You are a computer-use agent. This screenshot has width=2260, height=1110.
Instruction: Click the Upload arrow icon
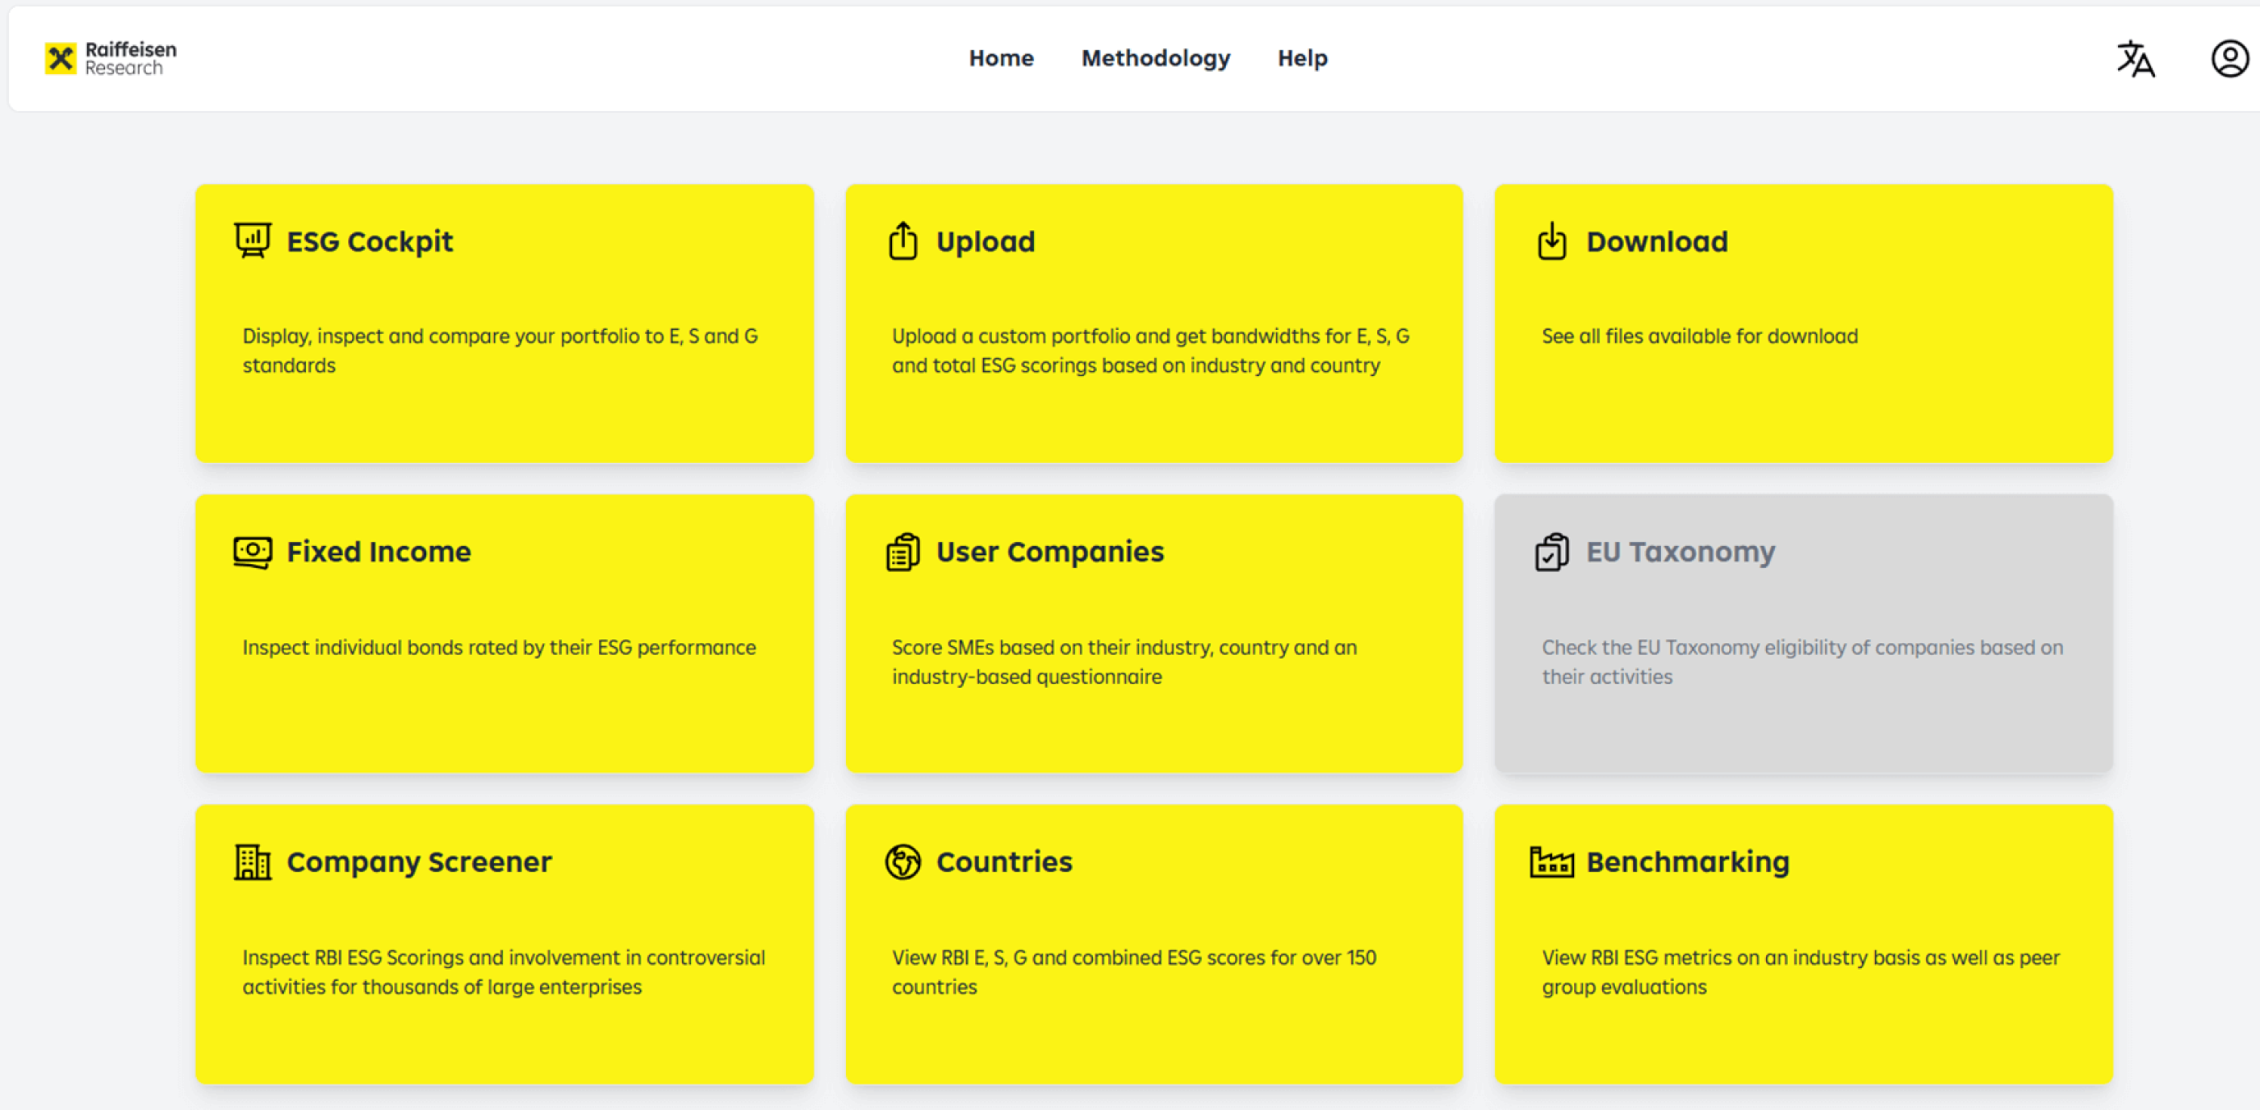[902, 240]
